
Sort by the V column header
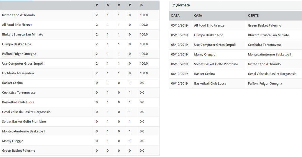pyautogui.click(x=119, y=5)
